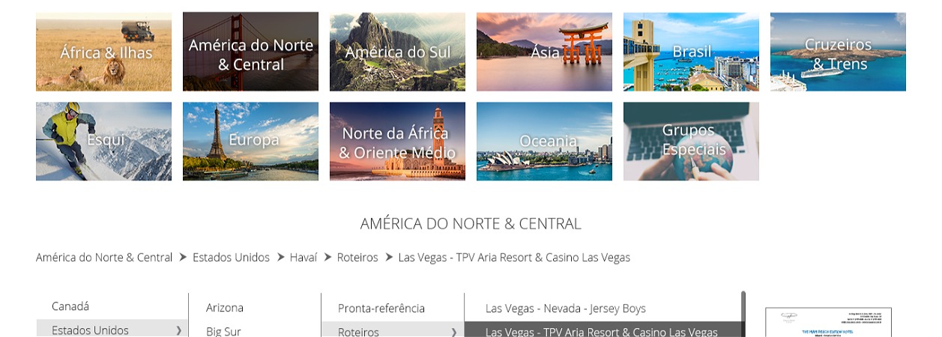The height and width of the screenshot is (337, 942).
Task: Click the Estados Unidos breadcrumb link
Action: pyautogui.click(x=231, y=257)
